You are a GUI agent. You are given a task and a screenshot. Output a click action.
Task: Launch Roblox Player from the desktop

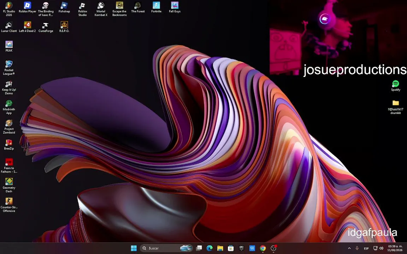tap(27, 7)
